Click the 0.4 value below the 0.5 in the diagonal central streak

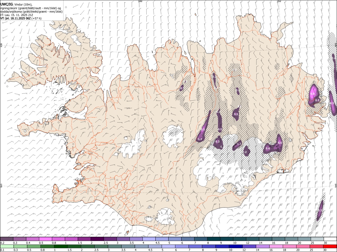200,139
